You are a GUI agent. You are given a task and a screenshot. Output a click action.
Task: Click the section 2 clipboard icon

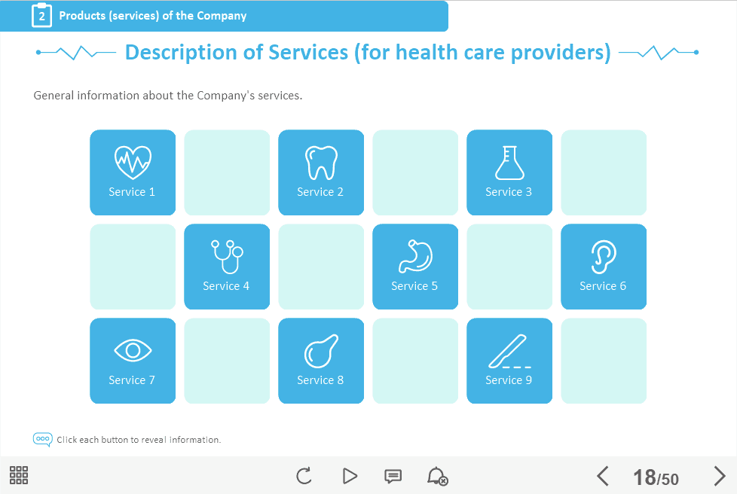pyautogui.click(x=41, y=16)
